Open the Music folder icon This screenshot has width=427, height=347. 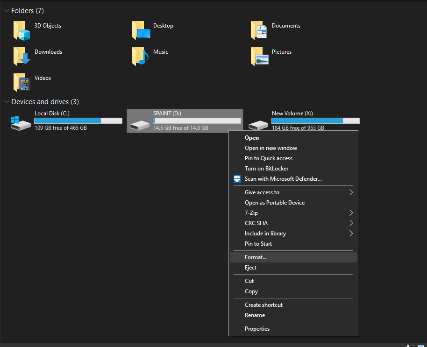tap(141, 57)
